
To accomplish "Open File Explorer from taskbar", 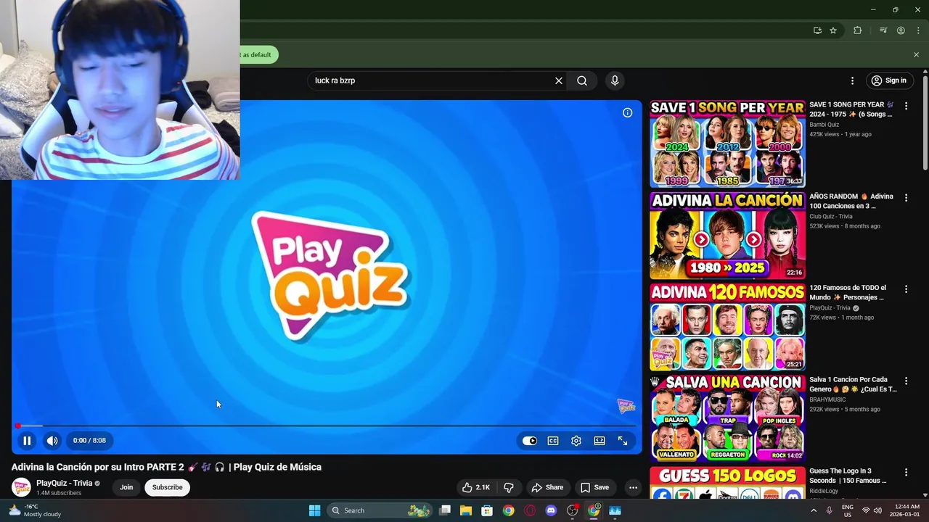I will (x=466, y=510).
